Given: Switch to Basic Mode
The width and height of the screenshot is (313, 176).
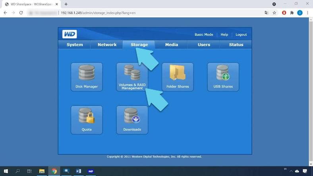Looking at the screenshot, I should (x=204, y=35).
